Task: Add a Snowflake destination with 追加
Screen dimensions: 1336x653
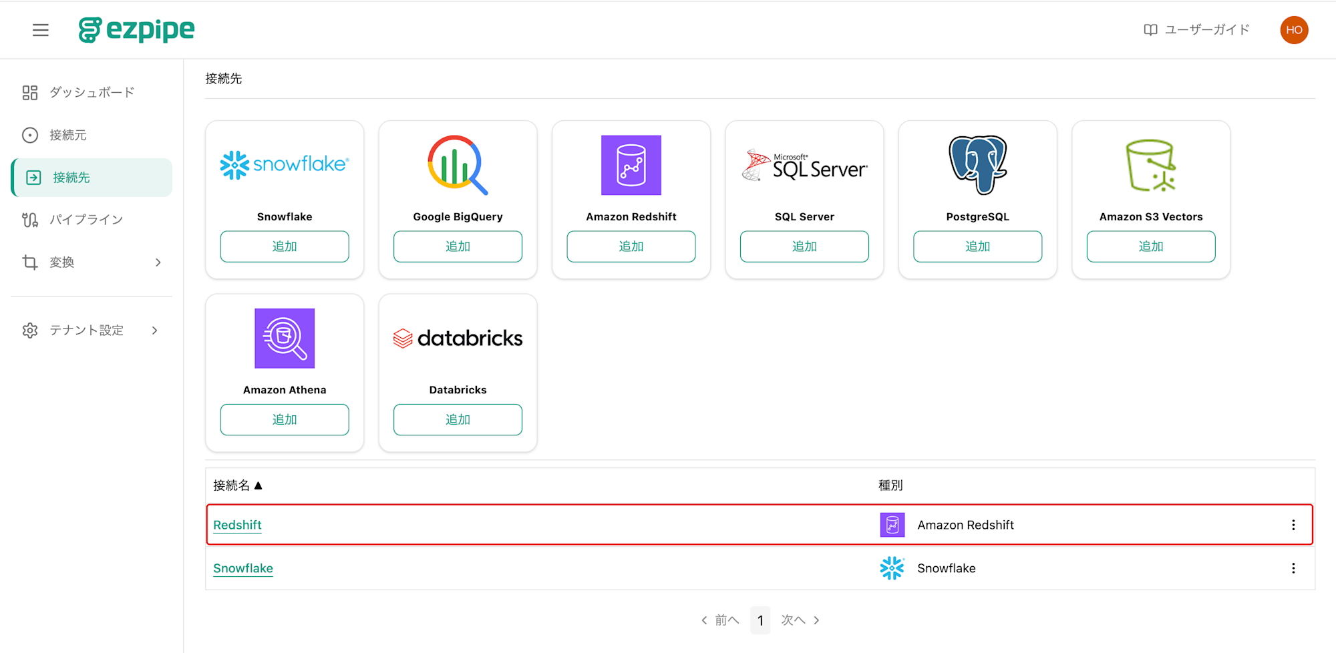Action: [x=285, y=246]
